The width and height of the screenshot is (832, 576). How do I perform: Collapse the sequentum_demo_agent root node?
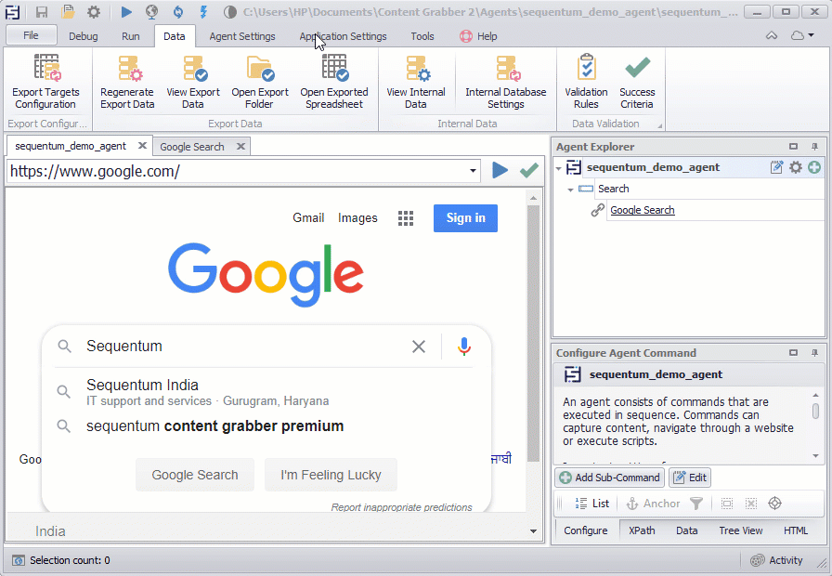click(559, 168)
